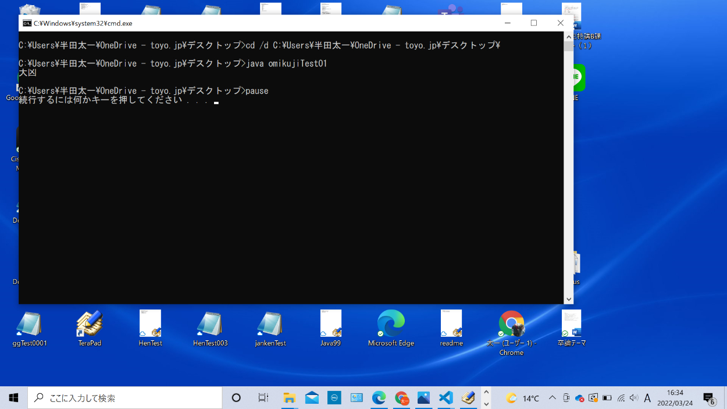This screenshot has height=409, width=727.
Task: Open the cmd.exe title bar system menu
Action: [27, 23]
